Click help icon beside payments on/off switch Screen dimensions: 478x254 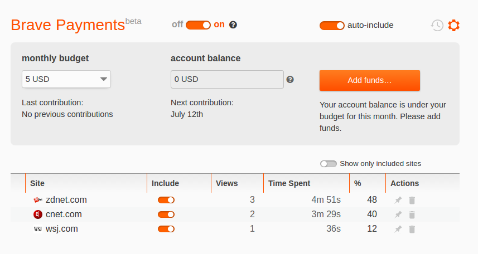[x=233, y=25]
